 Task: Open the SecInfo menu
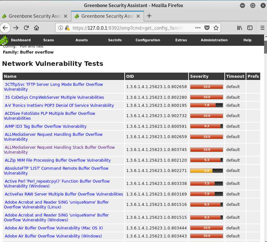click(x=115, y=40)
